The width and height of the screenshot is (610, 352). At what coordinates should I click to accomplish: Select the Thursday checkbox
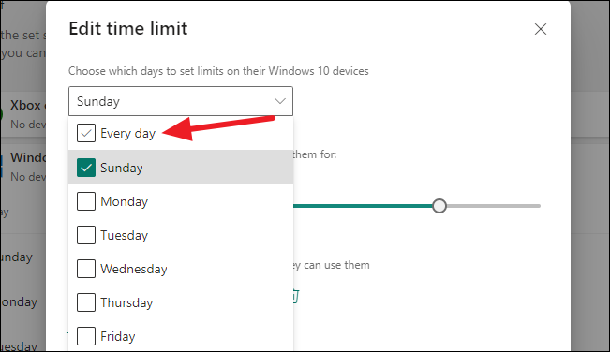point(86,302)
